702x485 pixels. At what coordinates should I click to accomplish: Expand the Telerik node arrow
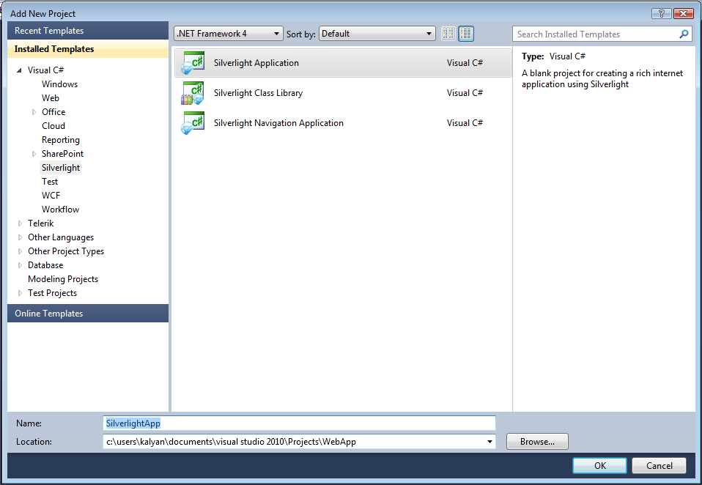point(20,223)
